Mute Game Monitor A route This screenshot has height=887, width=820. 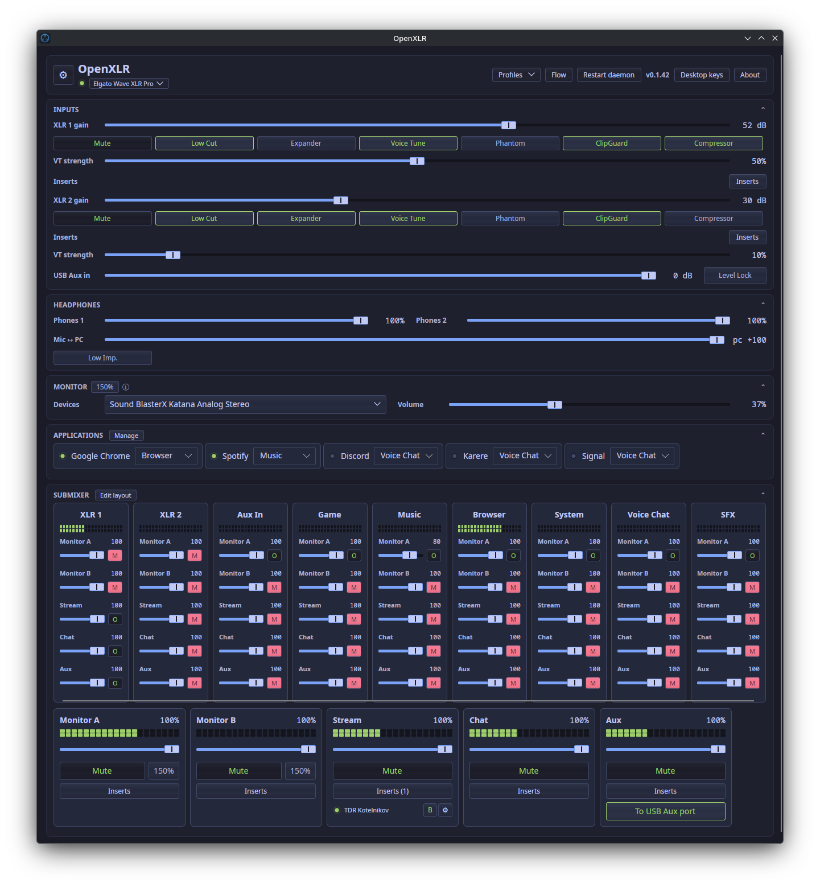[x=354, y=556]
